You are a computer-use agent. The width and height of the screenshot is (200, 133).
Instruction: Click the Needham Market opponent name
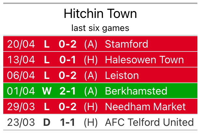145,107
